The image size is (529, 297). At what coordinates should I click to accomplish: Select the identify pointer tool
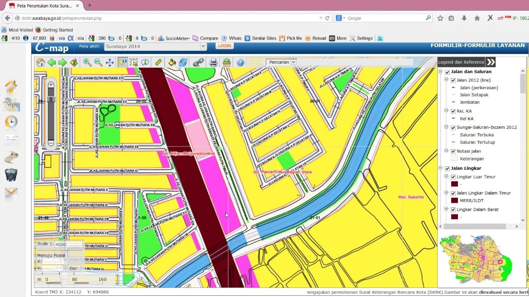[123, 62]
